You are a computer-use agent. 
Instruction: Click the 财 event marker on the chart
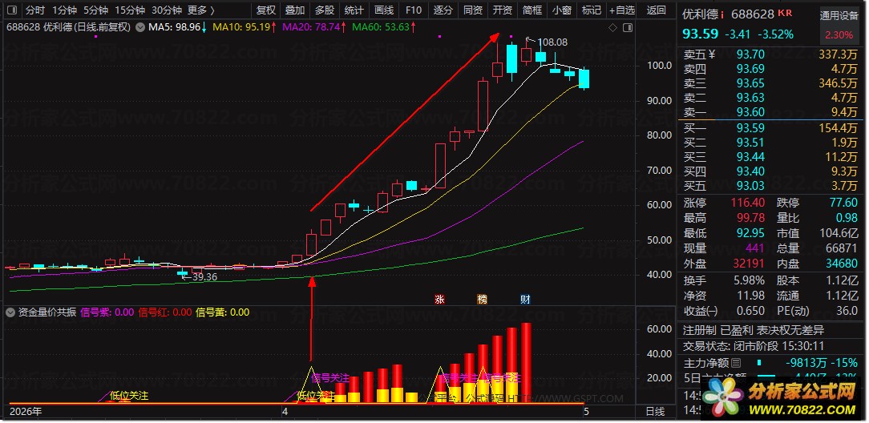(x=525, y=300)
